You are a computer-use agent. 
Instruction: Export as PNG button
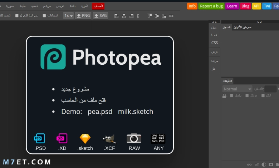pyautogui.click(x=83, y=16)
